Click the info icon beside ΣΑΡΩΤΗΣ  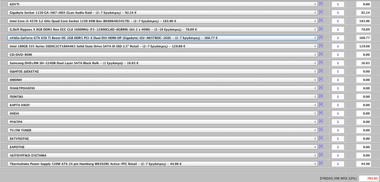pyautogui.click(x=321, y=146)
